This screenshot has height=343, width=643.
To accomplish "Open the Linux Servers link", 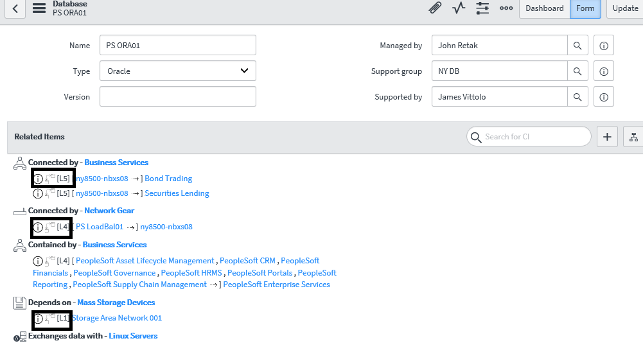I will coord(133,336).
